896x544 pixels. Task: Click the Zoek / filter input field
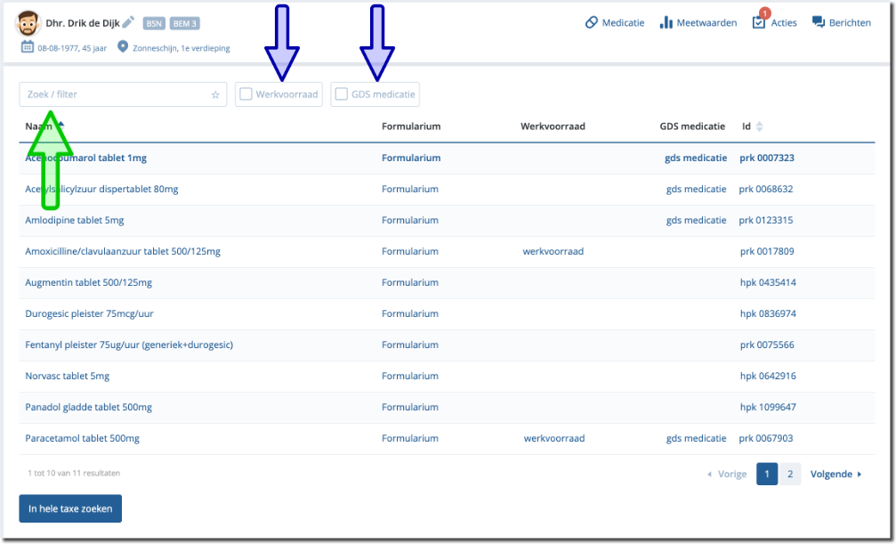point(116,94)
